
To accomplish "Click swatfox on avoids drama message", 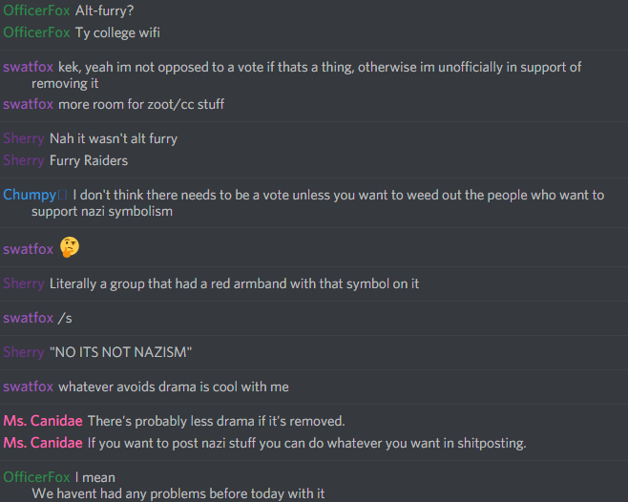I will [28, 387].
